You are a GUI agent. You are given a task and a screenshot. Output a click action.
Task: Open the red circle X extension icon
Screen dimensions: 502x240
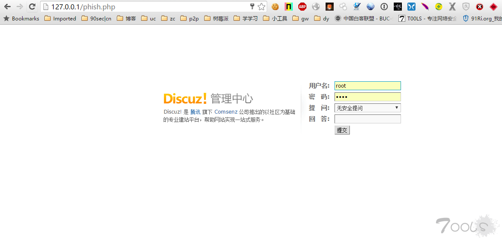[x=479, y=6]
